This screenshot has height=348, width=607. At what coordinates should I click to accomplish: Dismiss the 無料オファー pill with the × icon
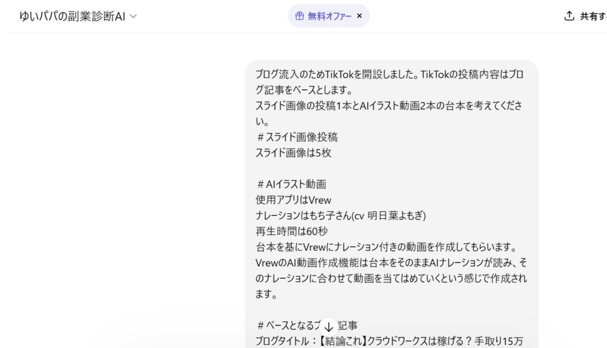359,16
